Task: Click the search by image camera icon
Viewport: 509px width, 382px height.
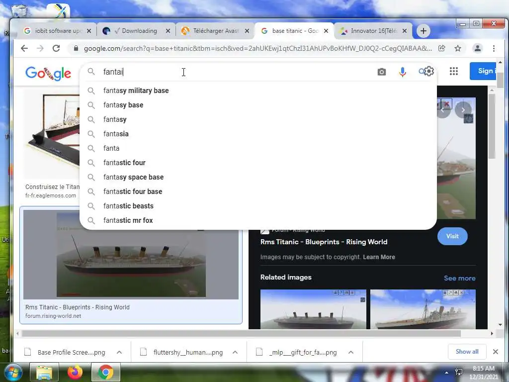Action: (382, 72)
